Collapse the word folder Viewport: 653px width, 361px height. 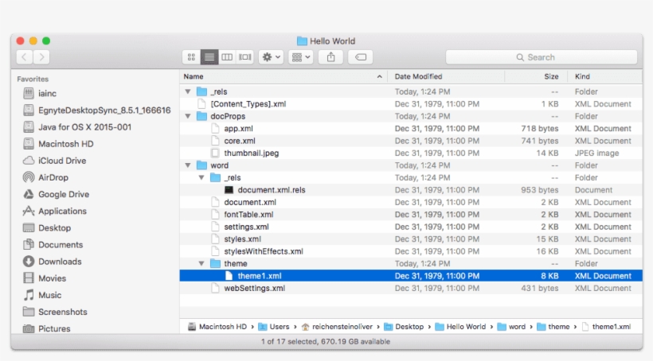pyautogui.click(x=188, y=165)
